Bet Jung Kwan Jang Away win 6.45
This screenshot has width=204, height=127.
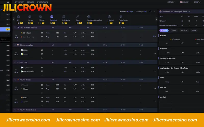tap(57, 37)
